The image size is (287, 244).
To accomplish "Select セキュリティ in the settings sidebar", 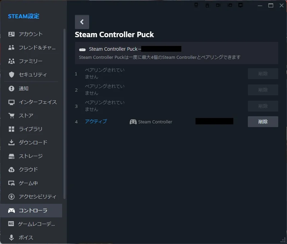I will pyautogui.click(x=31, y=75).
